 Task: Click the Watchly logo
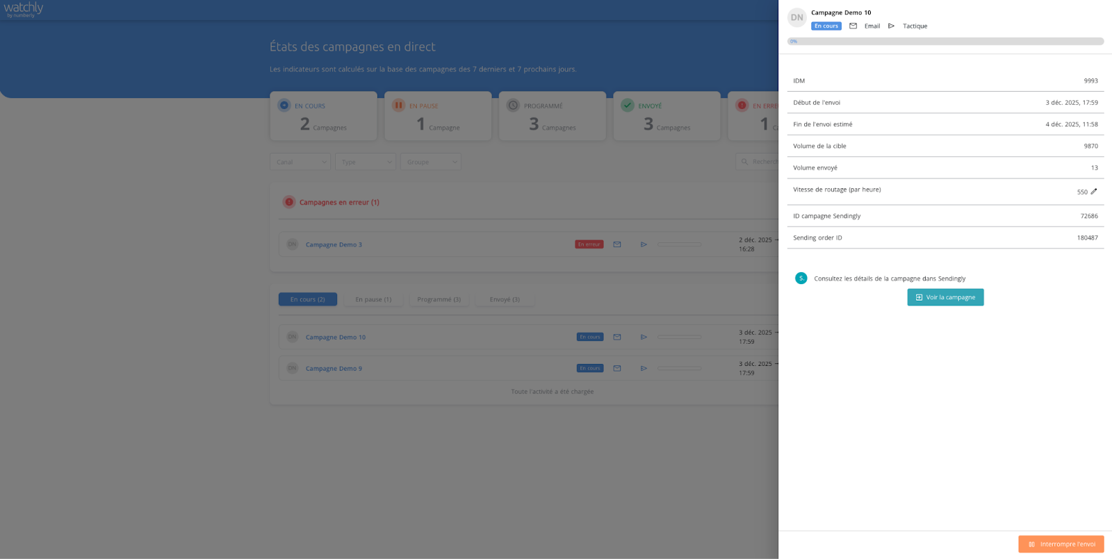pos(23,10)
